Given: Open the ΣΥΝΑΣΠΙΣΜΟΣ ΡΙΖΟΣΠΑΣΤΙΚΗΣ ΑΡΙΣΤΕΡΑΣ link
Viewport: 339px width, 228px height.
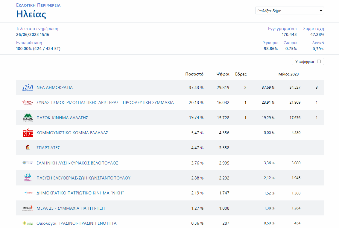Looking at the screenshot, I should [105, 102].
